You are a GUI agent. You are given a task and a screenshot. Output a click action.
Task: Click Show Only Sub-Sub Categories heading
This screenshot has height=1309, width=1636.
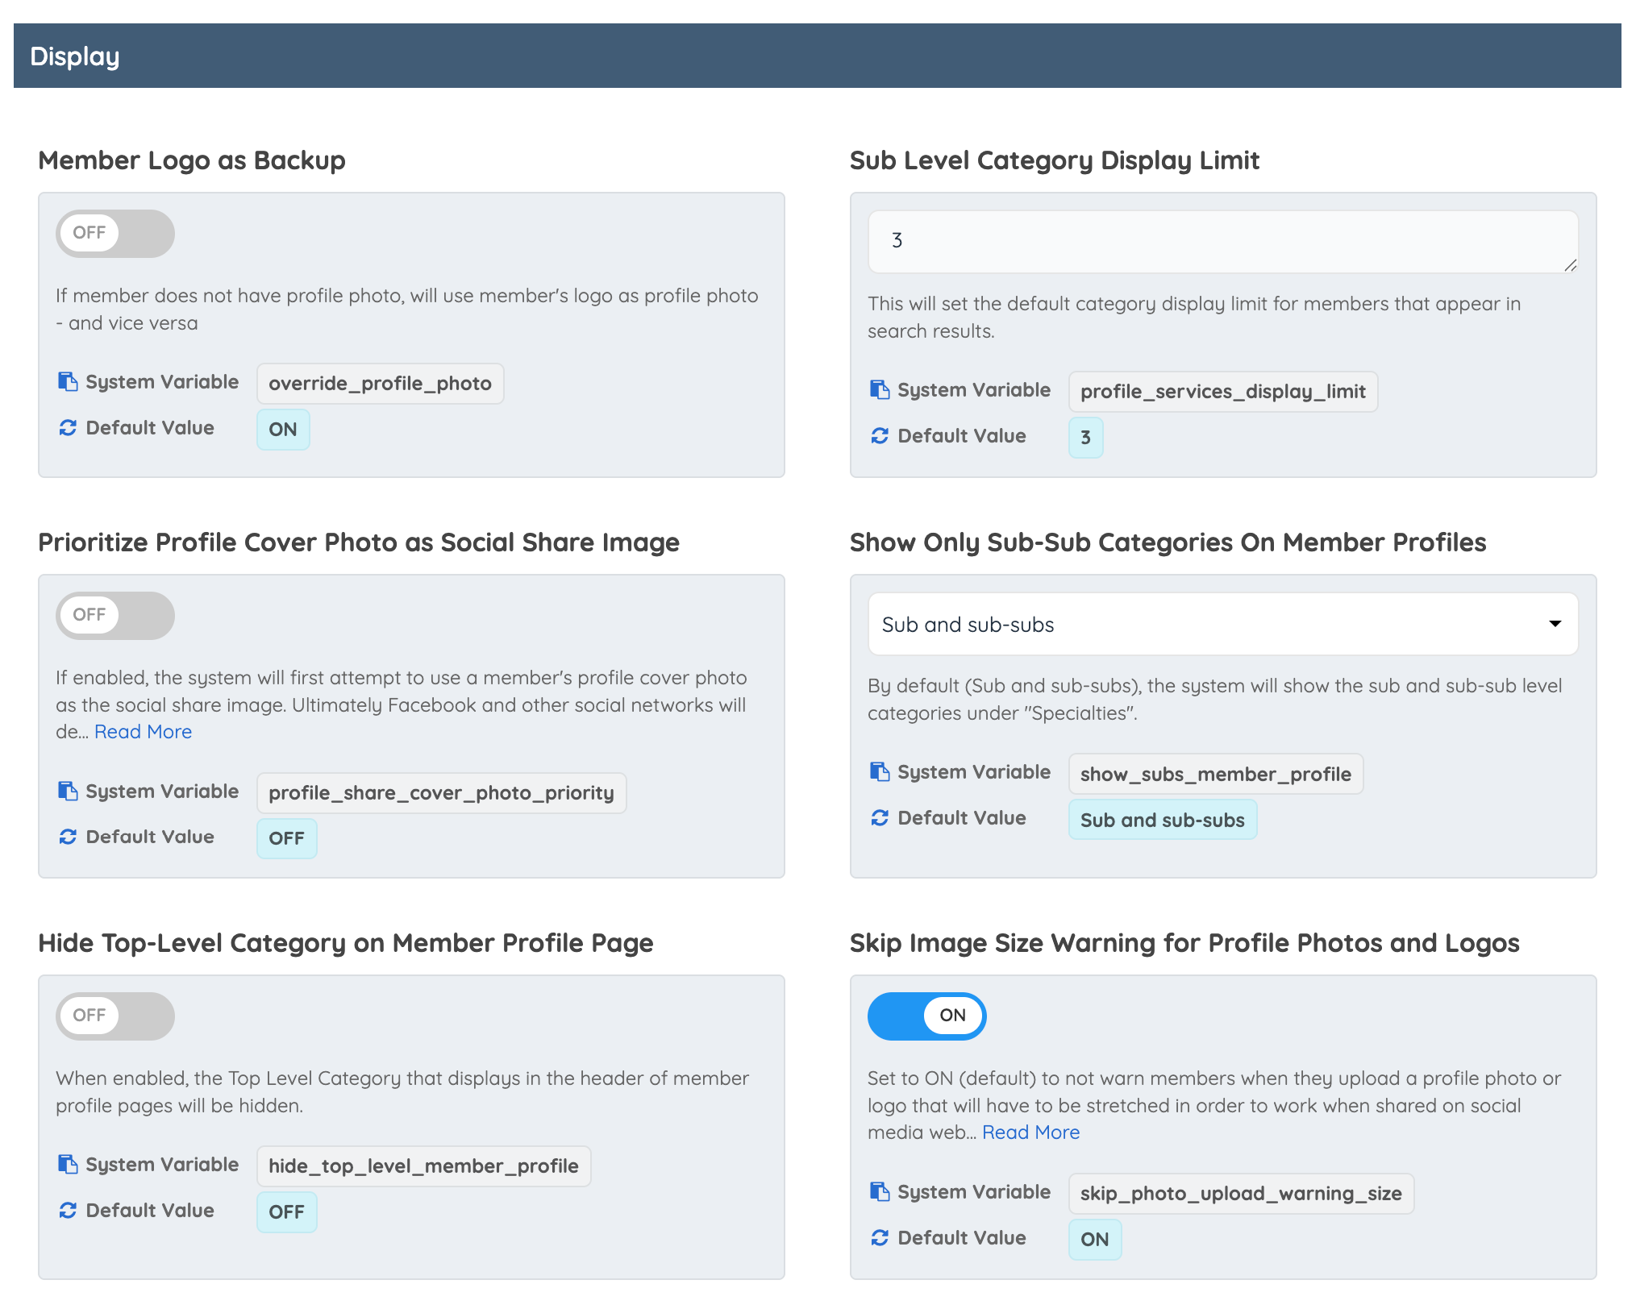(1168, 542)
